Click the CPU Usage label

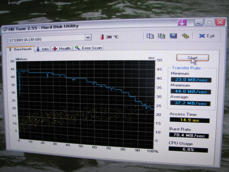(x=181, y=143)
